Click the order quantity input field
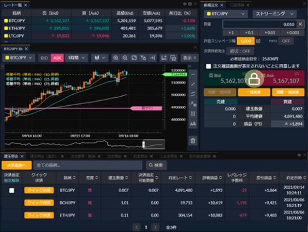This screenshot has width=308, height=232. pos(260,25)
